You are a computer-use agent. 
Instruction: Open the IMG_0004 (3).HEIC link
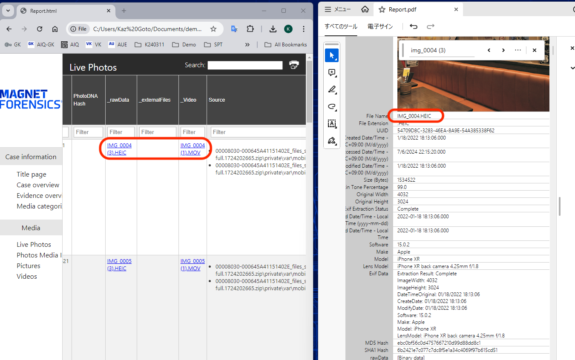120,149
